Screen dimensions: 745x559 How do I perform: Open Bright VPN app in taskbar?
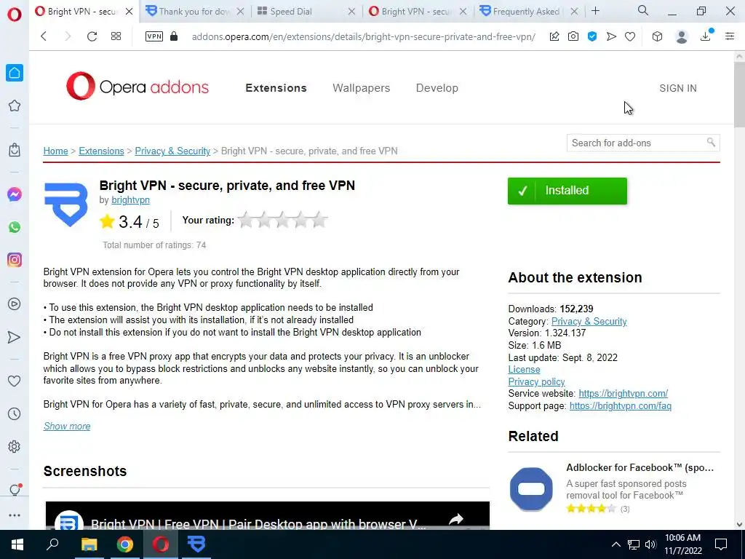click(196, 544)
